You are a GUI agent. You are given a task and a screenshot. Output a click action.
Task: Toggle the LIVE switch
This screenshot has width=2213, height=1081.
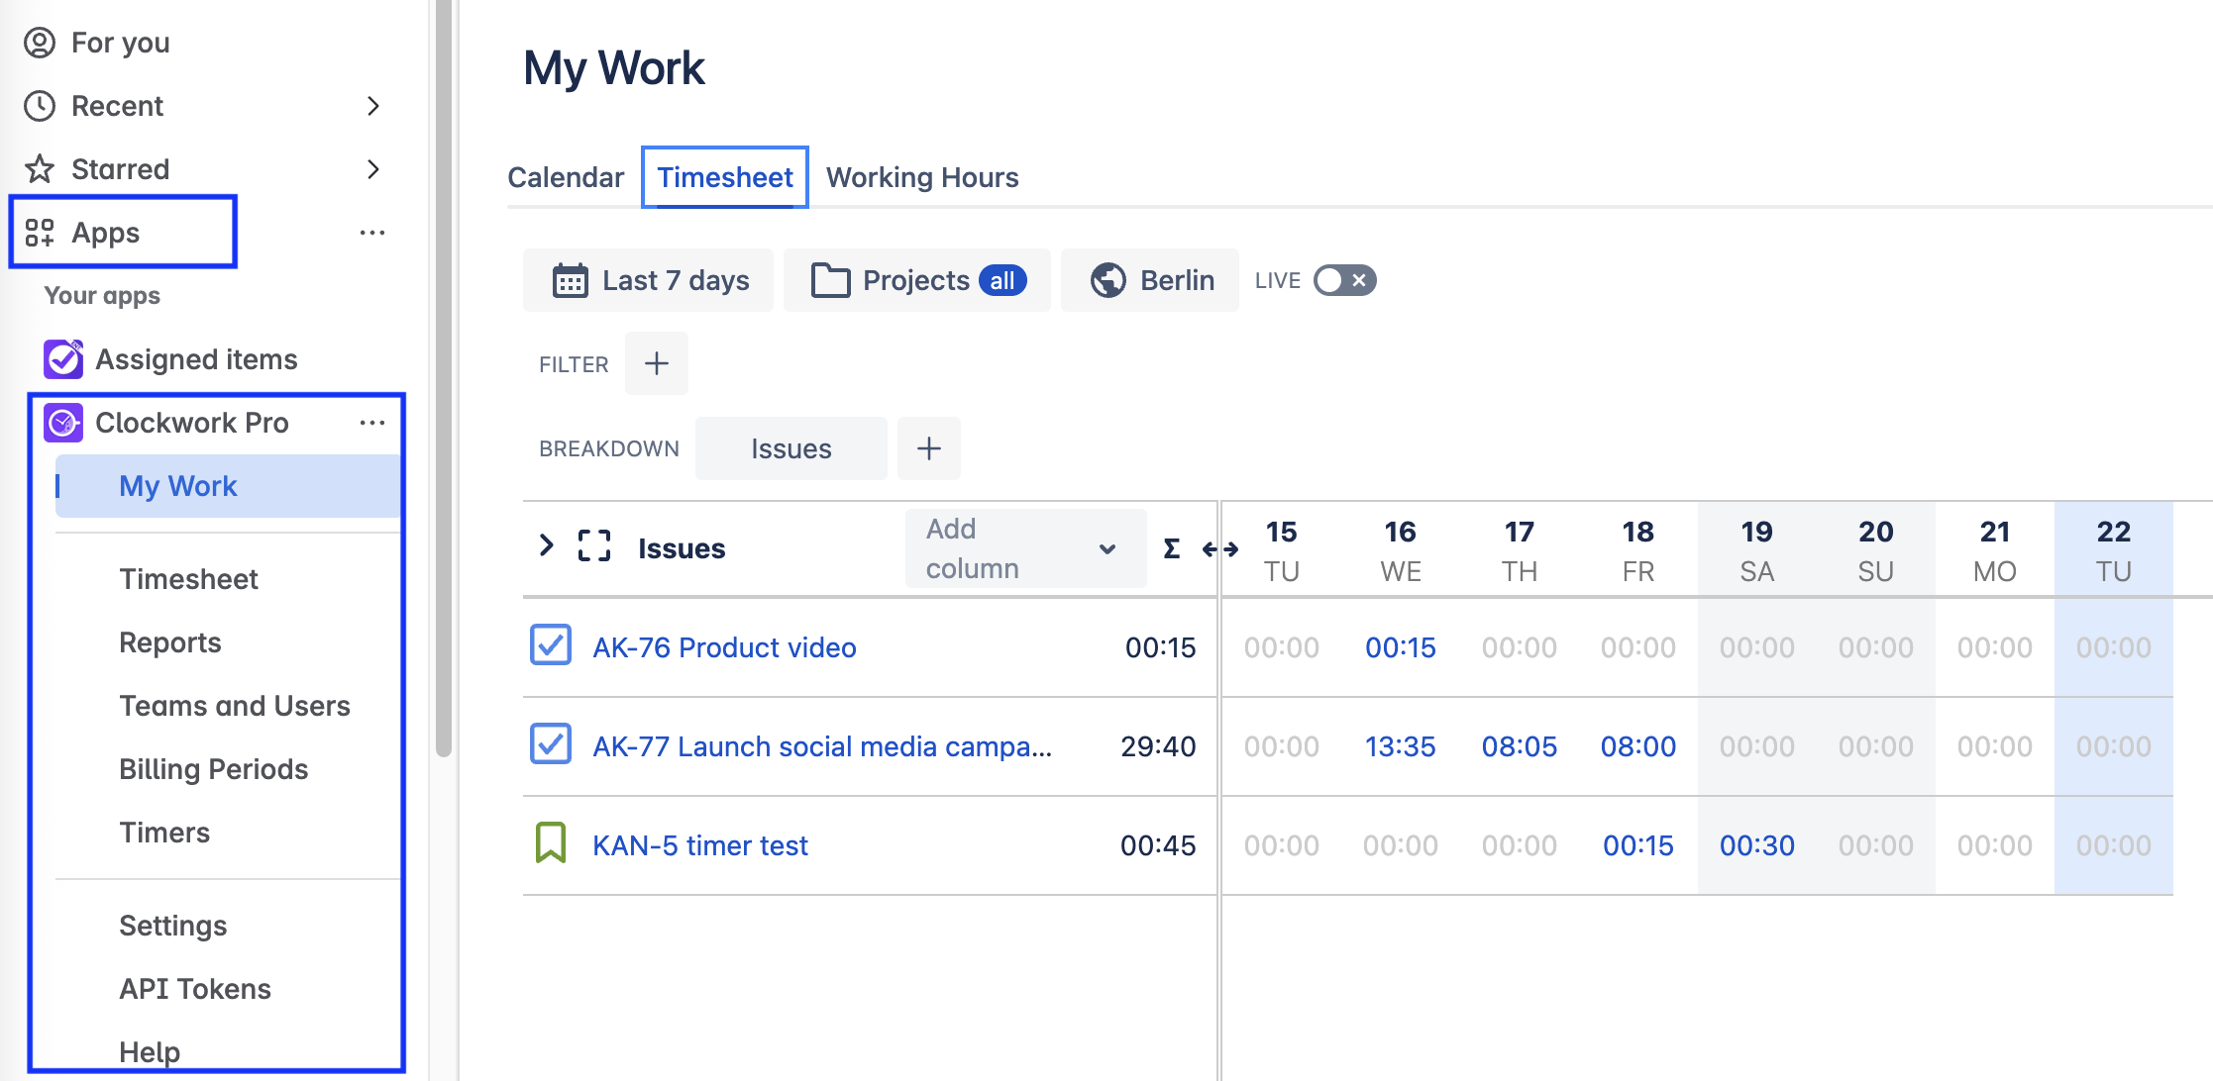click(x=1344, y=280)
